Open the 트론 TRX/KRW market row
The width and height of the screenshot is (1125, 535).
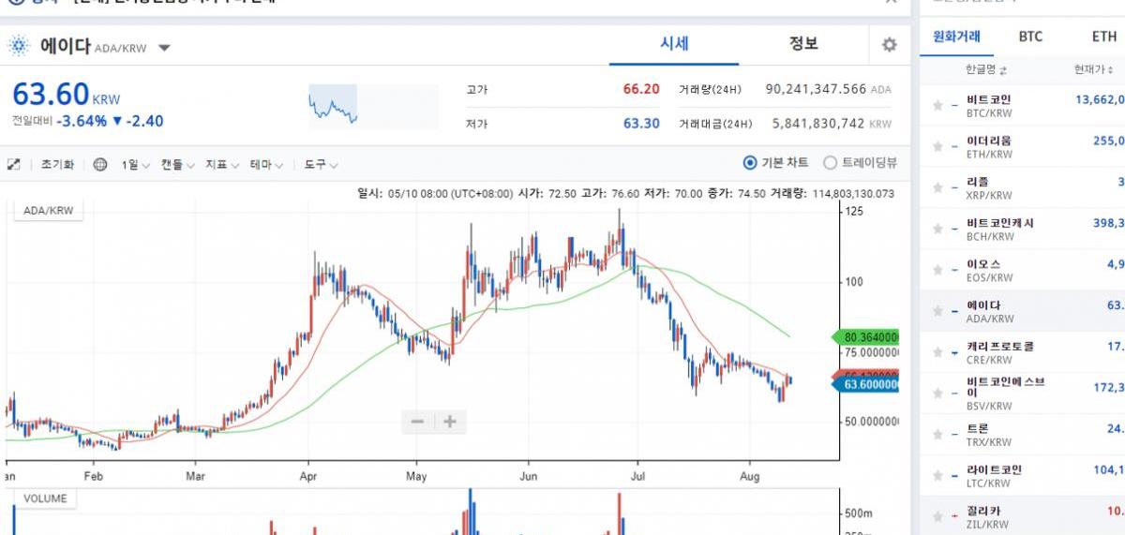tap(1022, 435)
